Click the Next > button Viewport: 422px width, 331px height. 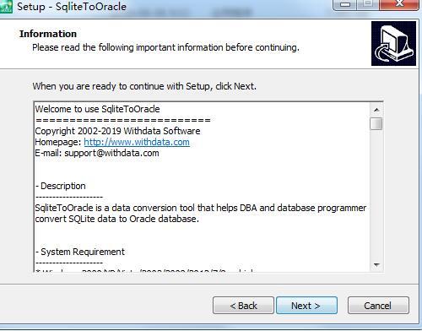[x=306, y=306]
